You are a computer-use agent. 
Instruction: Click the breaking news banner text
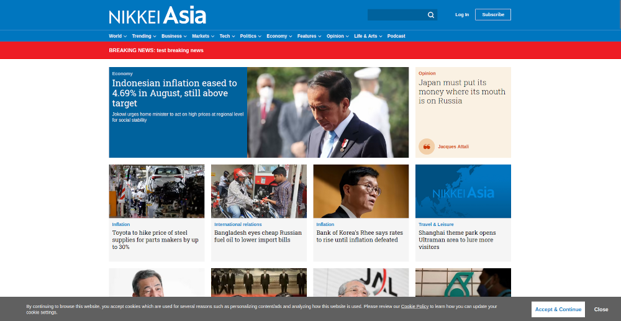156,50
